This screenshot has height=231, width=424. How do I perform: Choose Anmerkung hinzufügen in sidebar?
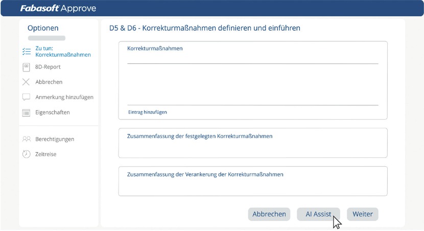pos(64,97)
